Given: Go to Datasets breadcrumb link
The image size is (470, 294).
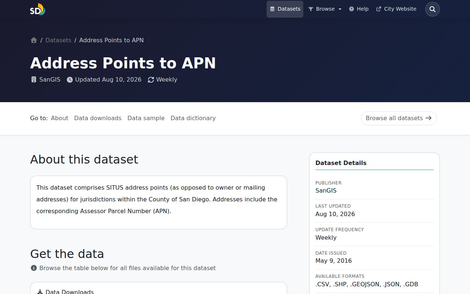Looking at the screenshot, I should (x=58, y=40).
